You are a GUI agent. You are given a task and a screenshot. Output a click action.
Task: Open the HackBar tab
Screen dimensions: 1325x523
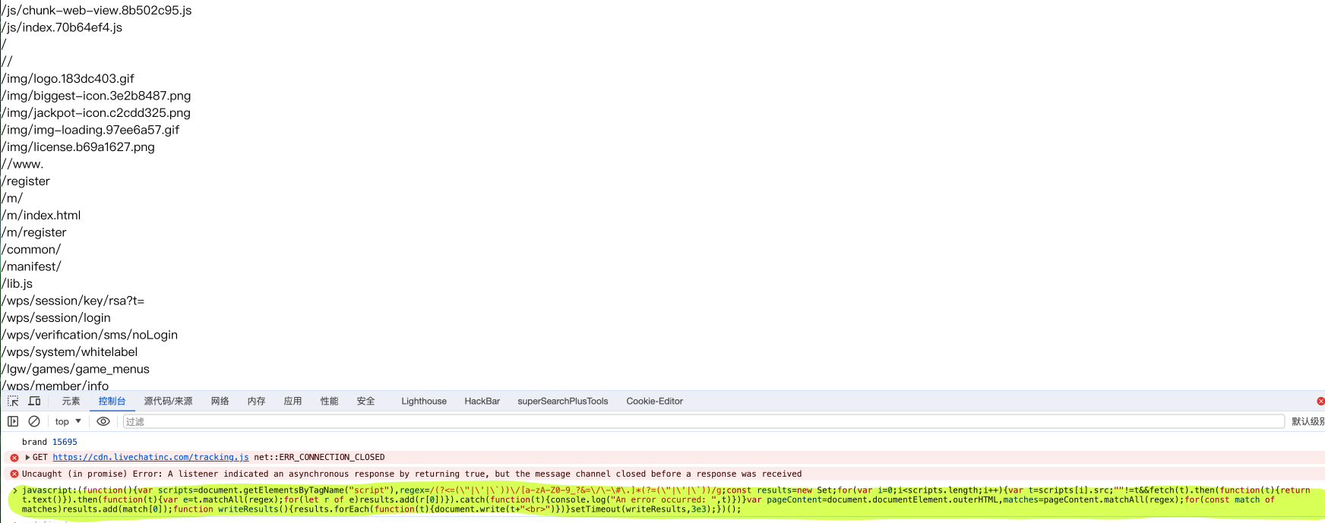point(482,401)
